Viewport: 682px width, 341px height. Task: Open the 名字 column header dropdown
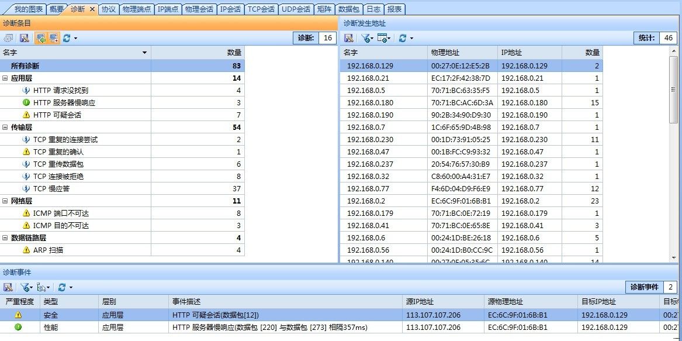(x=145, y=52)
